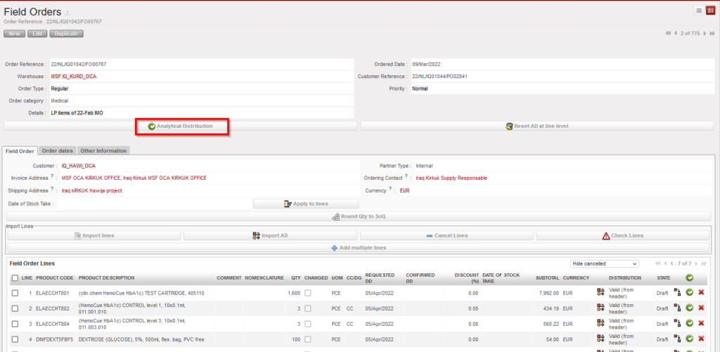This screenshot has height=352, width=720.
Task: Click help icon next to Field Orders title
Action: (67, 12)
